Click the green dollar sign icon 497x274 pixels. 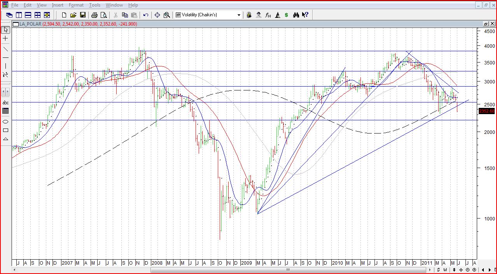[x=287, y=15]
